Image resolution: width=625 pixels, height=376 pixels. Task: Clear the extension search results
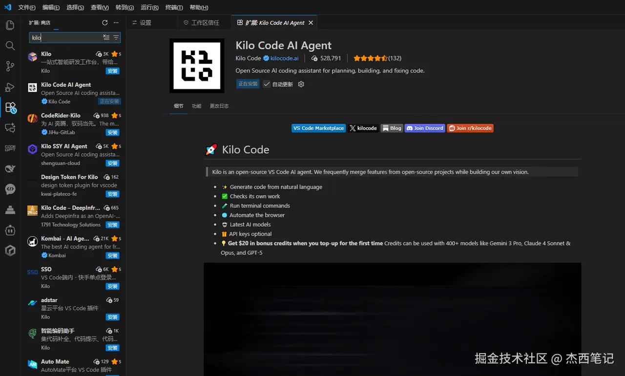[106, 38]
